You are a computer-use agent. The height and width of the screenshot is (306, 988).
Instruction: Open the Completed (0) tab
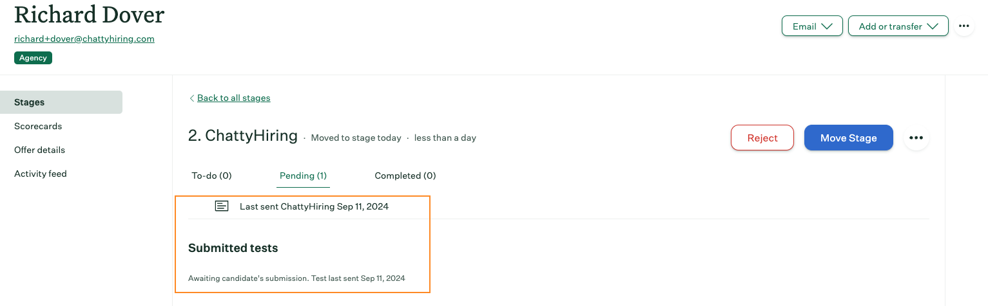pyautogui.click(x=405, y=175)
